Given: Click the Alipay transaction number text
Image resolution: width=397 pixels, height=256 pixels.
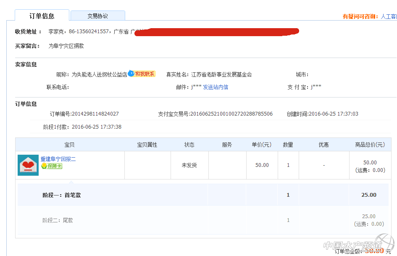Looking at the screenshot, I should tap(231, 114).
